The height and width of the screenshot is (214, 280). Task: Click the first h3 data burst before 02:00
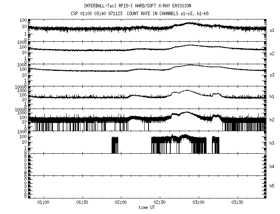point(115,145)
